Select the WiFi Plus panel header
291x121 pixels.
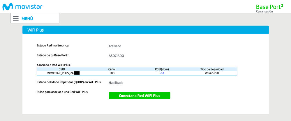click(x=145, y=30)
